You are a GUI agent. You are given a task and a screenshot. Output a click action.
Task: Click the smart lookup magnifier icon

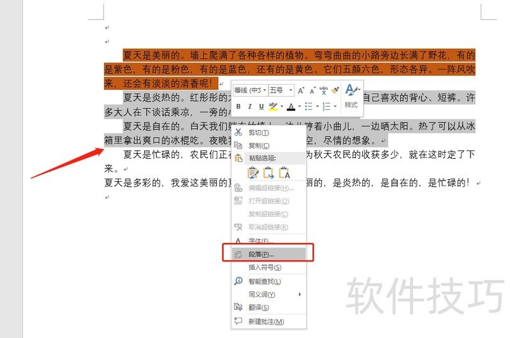click(238, 281)
